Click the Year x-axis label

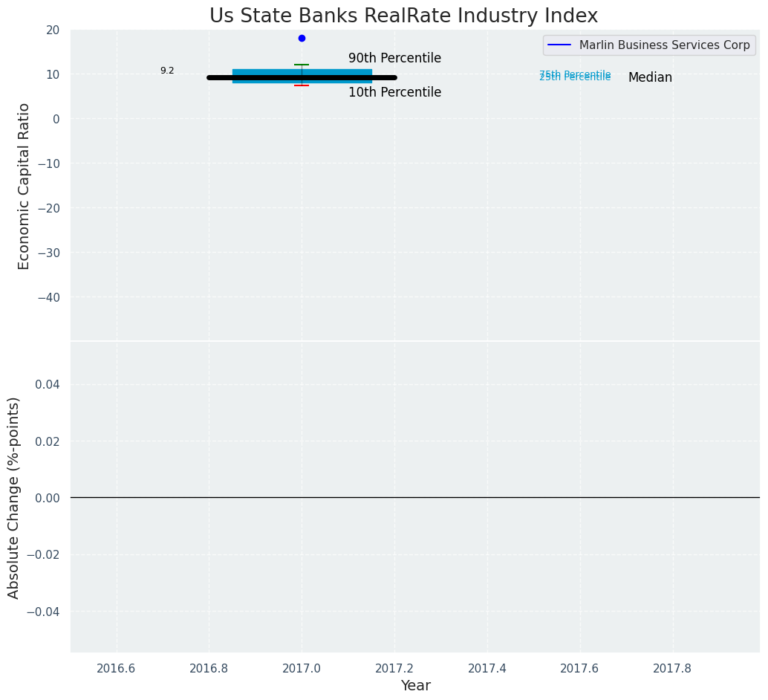415,686
